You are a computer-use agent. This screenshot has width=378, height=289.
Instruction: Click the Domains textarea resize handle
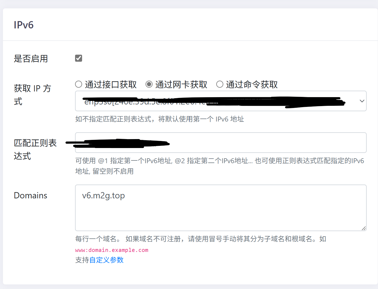364,228
